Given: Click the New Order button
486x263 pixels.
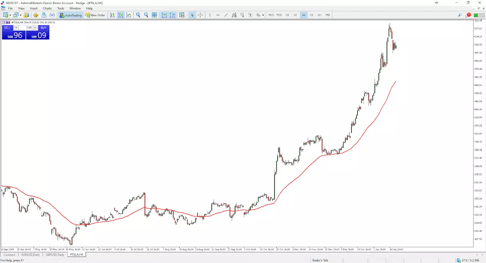Looking at the screenshot, I should (95, 15).
